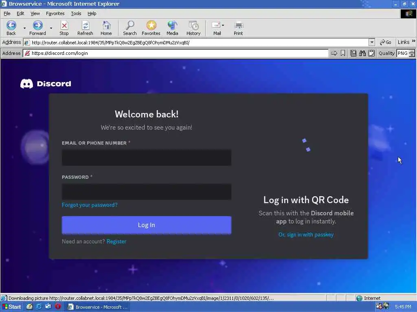Click the Internet zone globe icon
This screenshot has height=312, width=417.
359,298
